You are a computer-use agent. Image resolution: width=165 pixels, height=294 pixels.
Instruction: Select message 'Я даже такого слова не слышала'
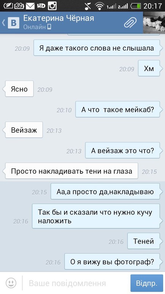point(97,48)
